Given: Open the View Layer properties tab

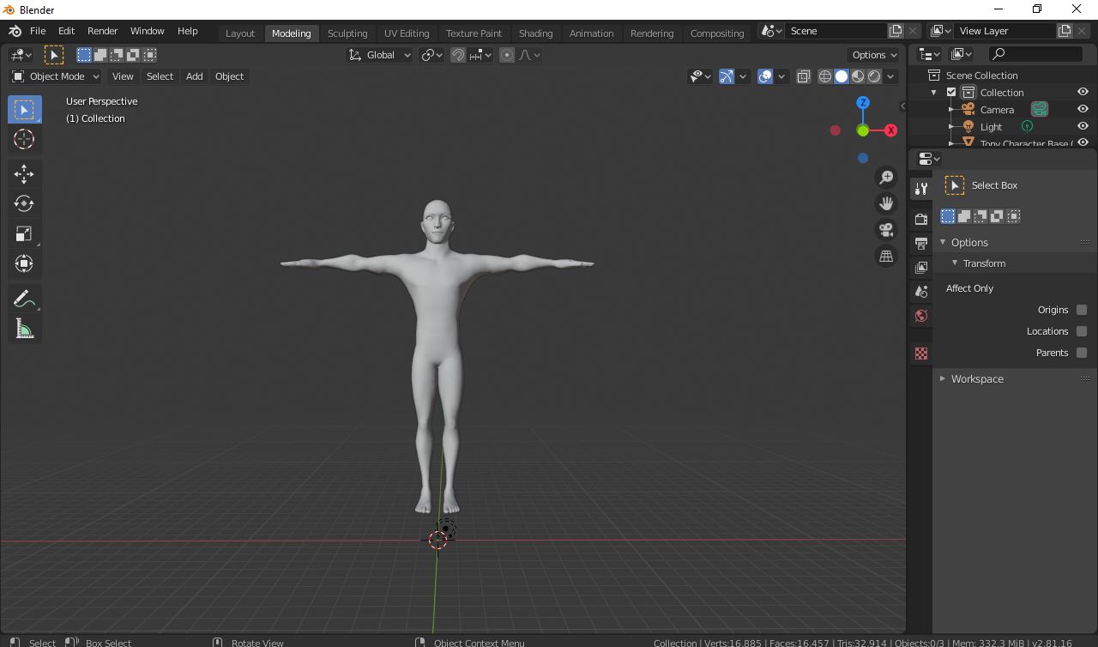Looking at the screenshot, I should 921,268.
